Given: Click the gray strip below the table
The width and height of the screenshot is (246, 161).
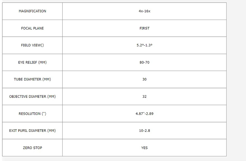Looking at the screenshot, I should (x=123, y=159).
